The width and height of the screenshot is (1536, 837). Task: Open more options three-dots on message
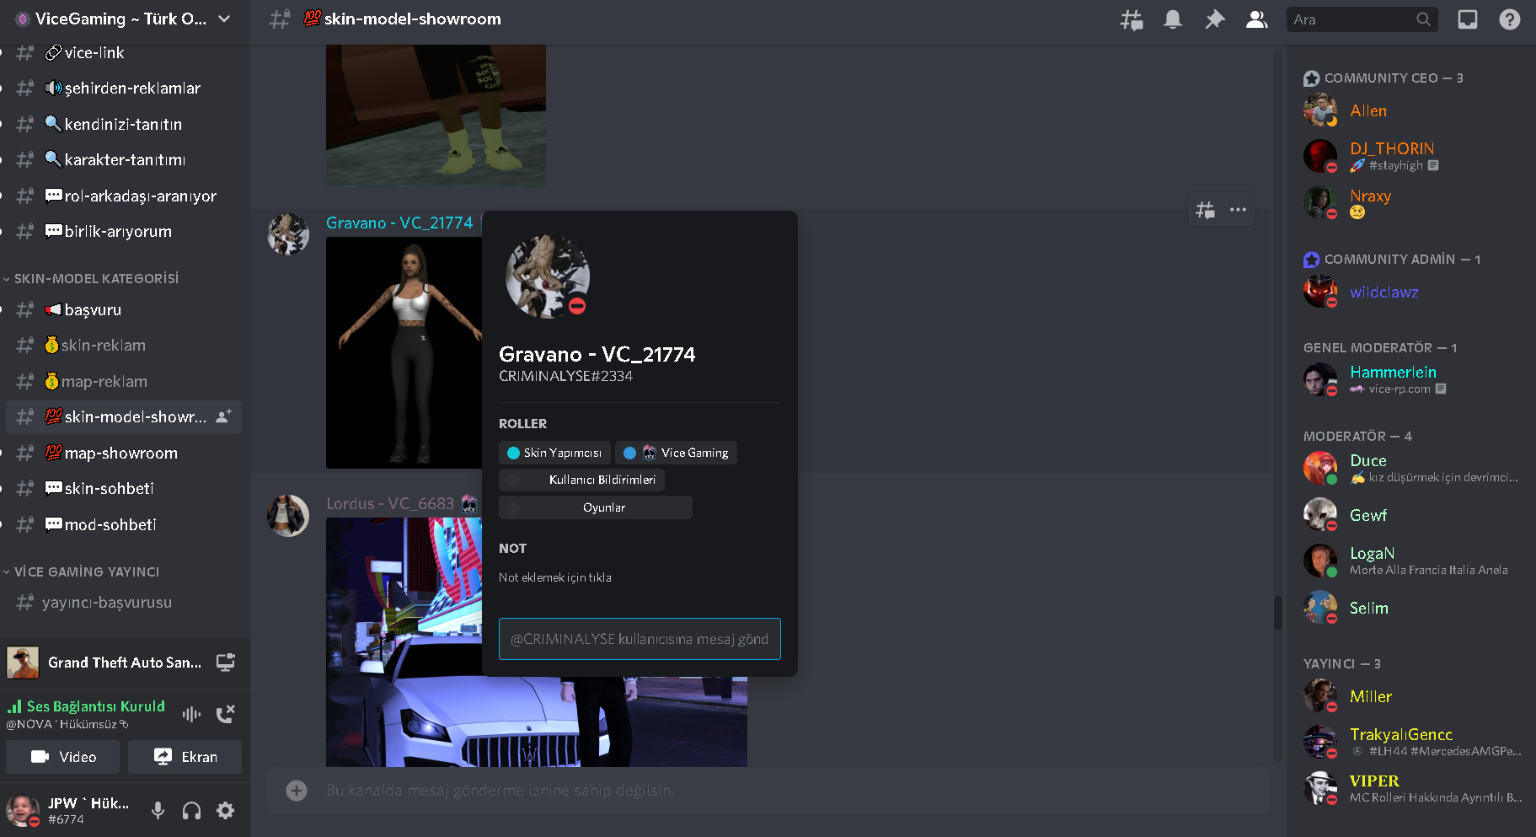pos(1238,210)
